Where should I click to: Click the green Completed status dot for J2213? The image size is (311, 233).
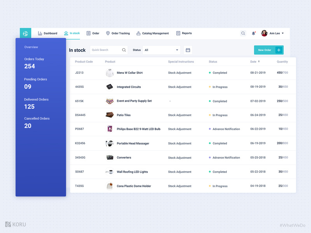tap(210, 73)
